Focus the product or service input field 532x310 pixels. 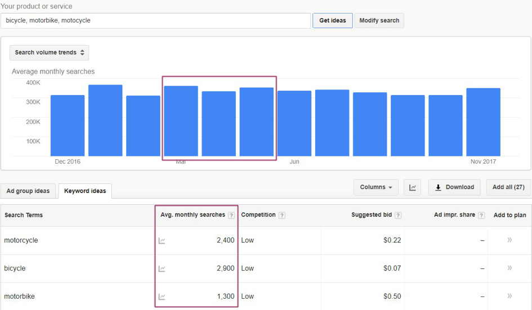tap(155, 20)
